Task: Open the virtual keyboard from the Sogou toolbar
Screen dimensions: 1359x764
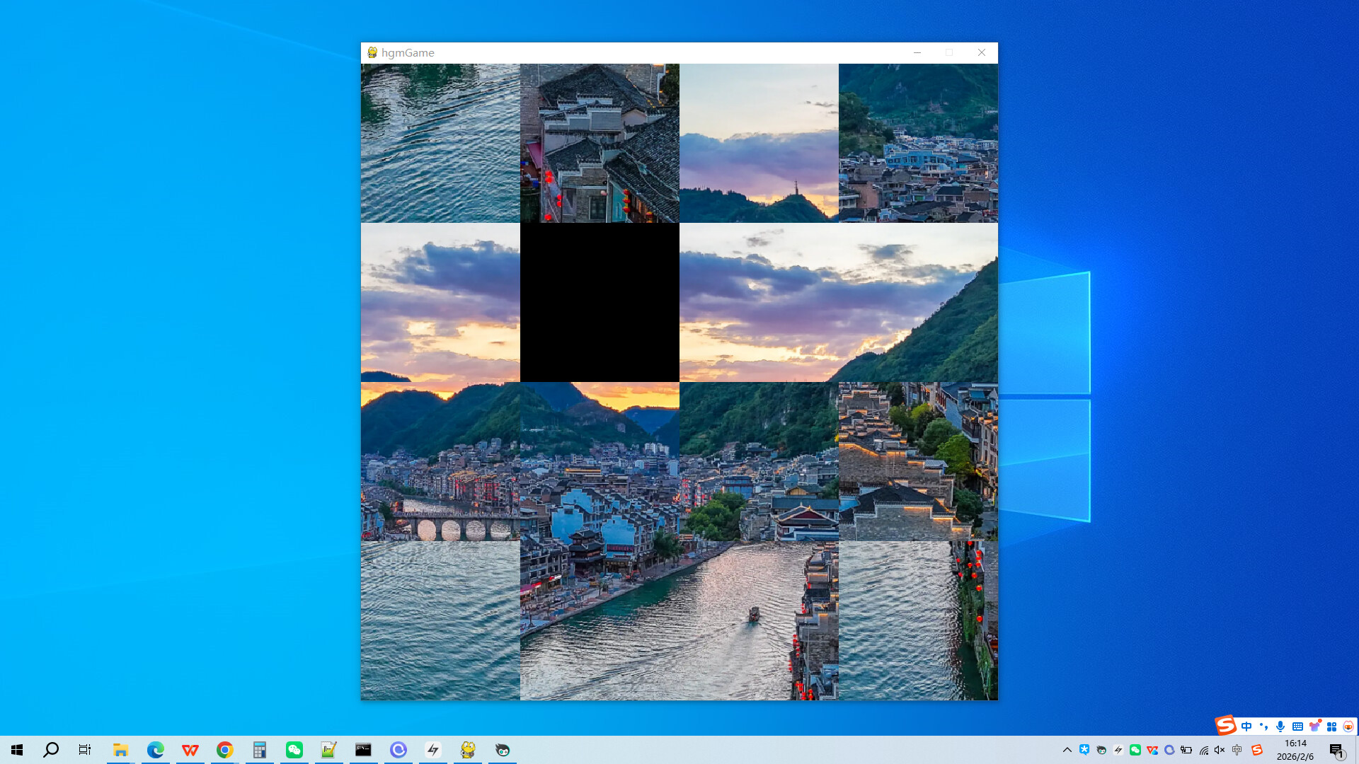Action: coord(1298,726)
